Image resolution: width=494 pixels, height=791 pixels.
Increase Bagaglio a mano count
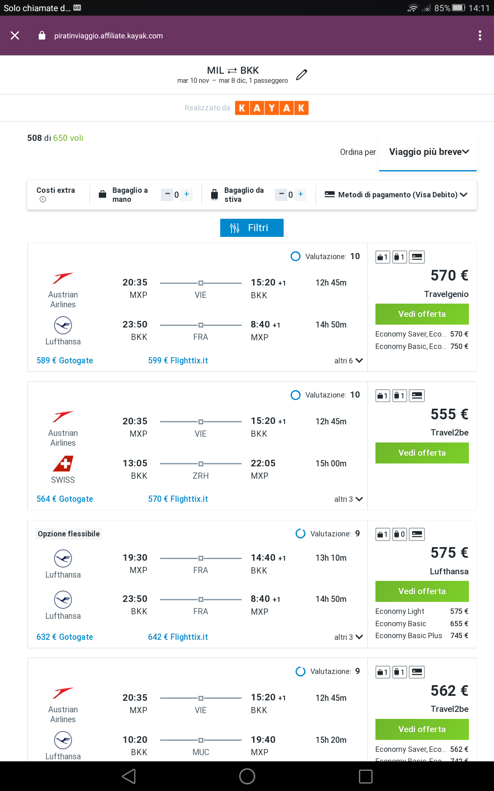tap(186, 194)
